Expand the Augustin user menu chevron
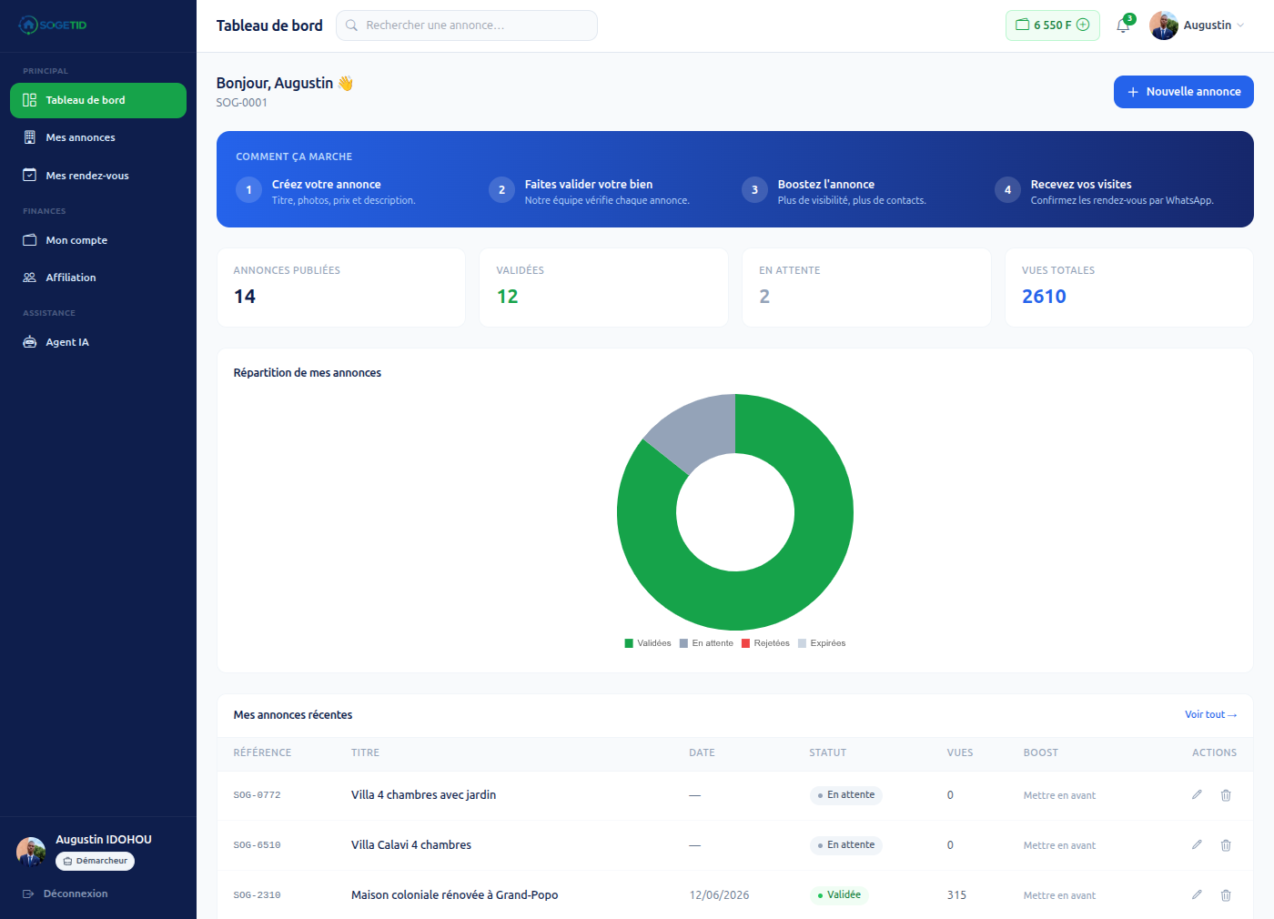The height and width of the screenshot is (919, 1274). [1240, 25]
